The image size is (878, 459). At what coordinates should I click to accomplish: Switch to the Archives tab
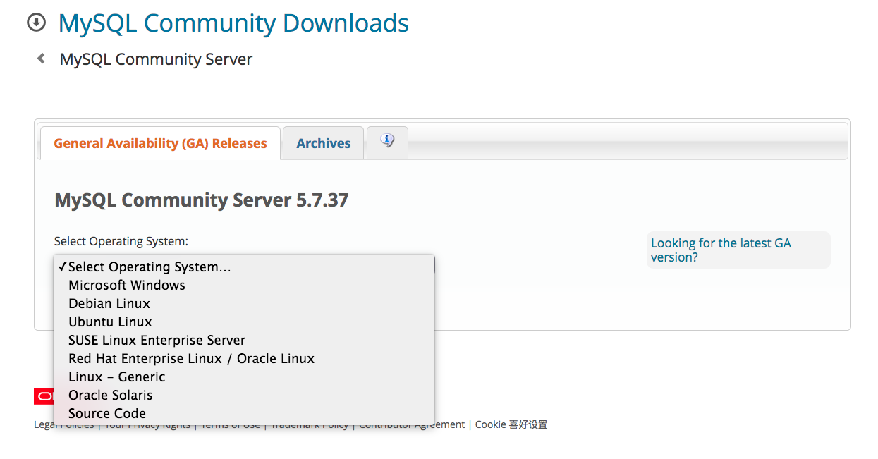pyautogui.click(x=324, y=143)
